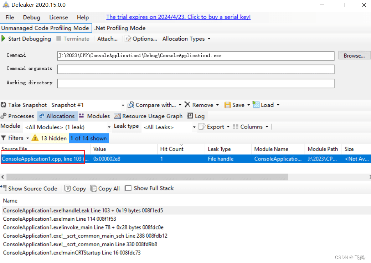Click the 13 hidden filter label

tap(54, 138)
